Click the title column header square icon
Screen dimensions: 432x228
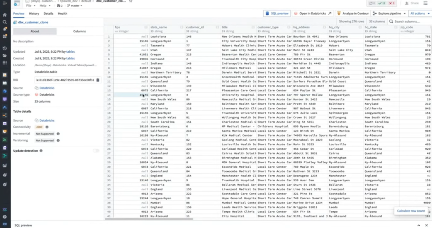pos(253,27)
